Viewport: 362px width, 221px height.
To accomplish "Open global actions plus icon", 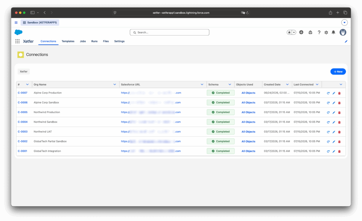I will [x=301, y=32].
